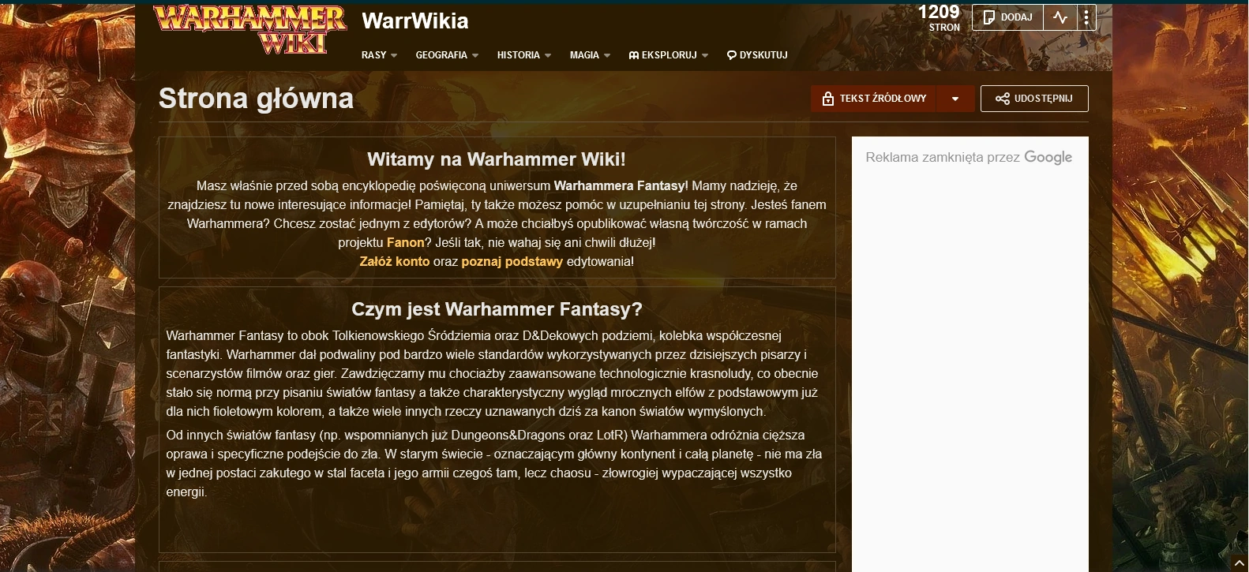Expand the GEOGRAFIA dropdown menu
Screen dimensions: 1249x572
(447, 55)
